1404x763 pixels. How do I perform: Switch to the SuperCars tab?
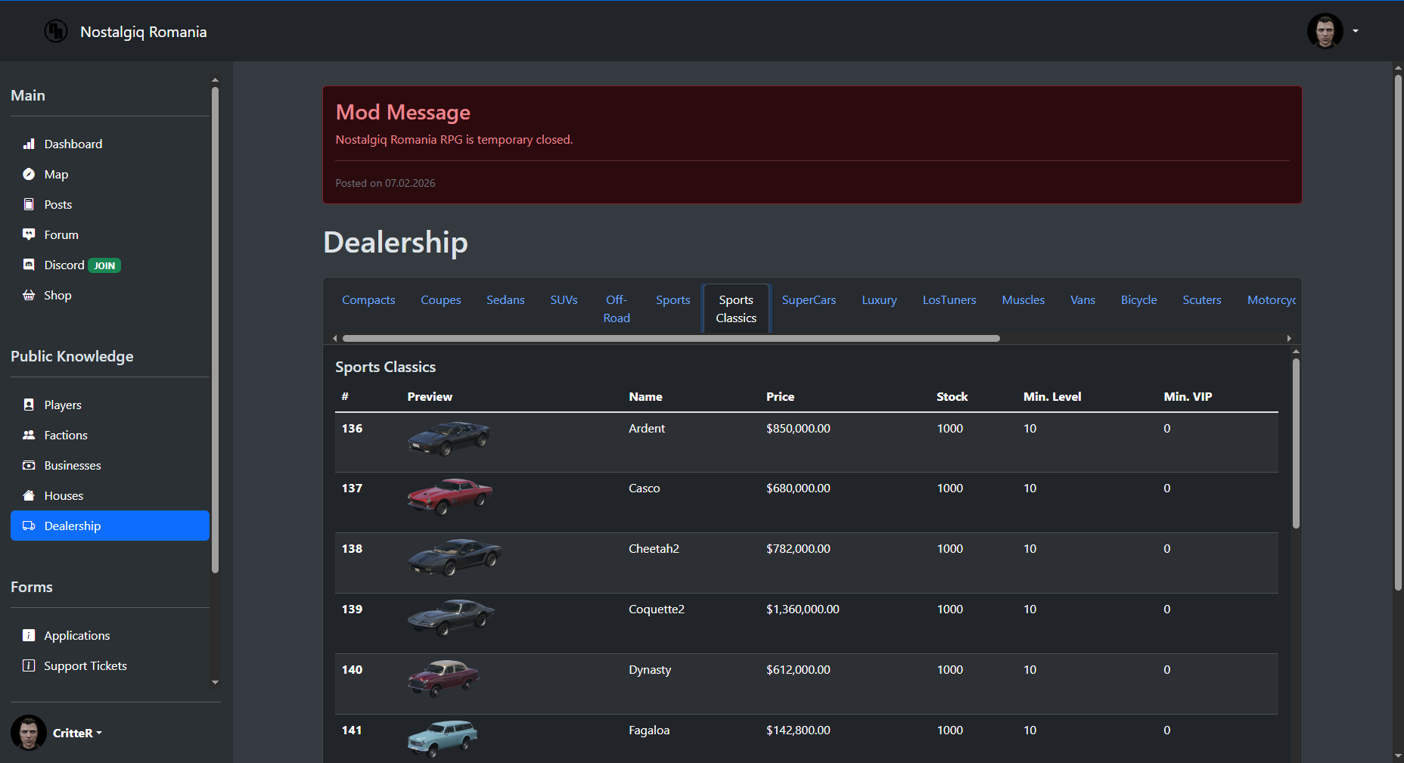(x=809, y=299)
